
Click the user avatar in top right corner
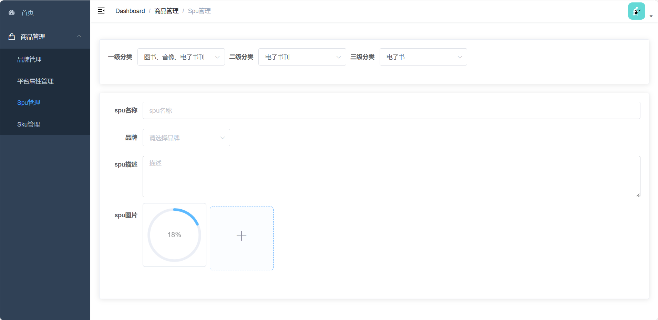tap(636, 11)
